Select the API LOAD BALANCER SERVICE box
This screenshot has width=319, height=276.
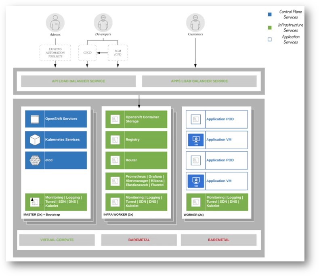pos(78,81)
